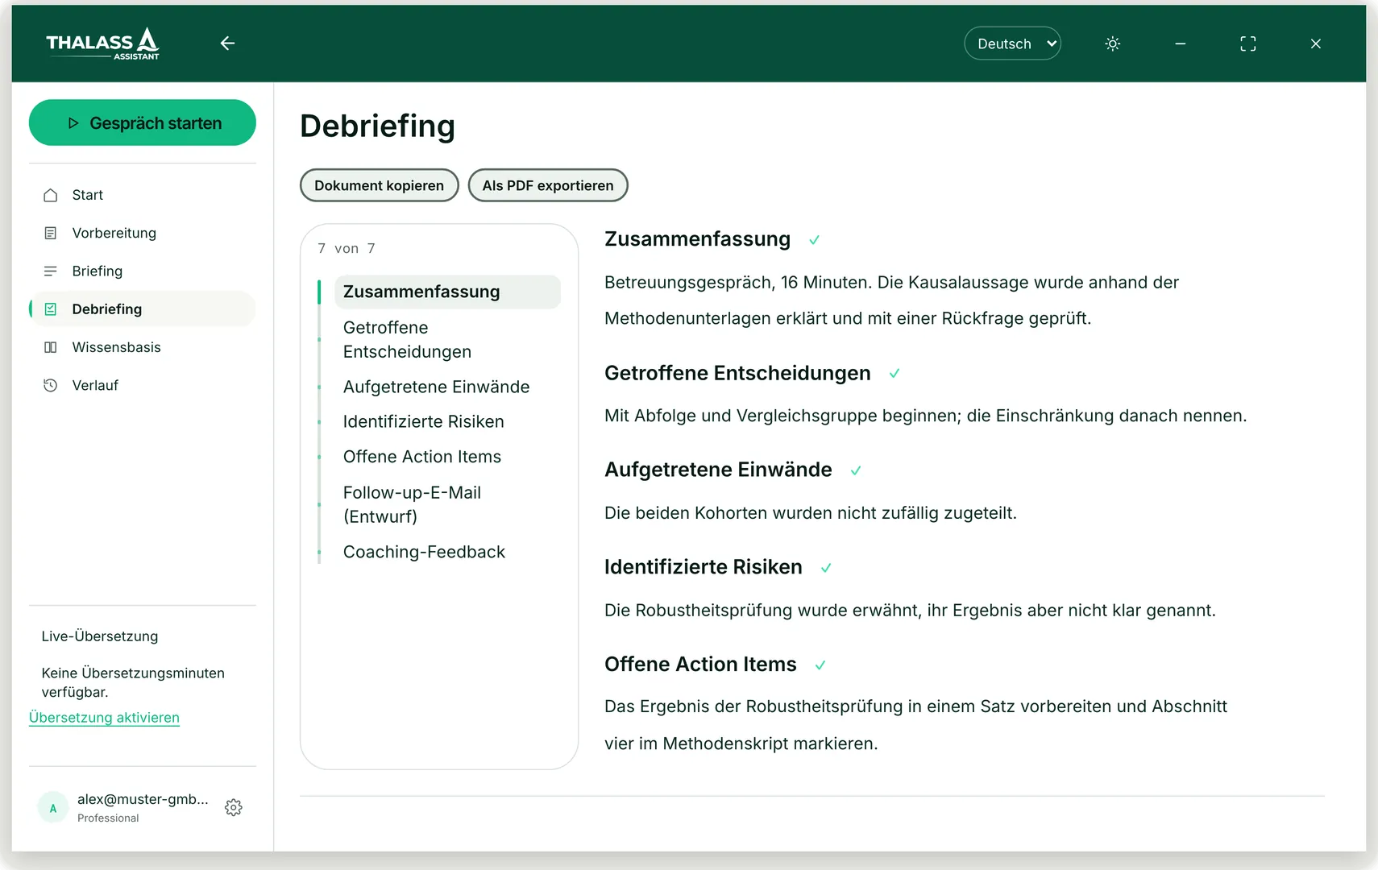This screenshot has width=1378, height=870.
Task: Click checkmark beside Offene Action Items heading
Action: point(820,665)
